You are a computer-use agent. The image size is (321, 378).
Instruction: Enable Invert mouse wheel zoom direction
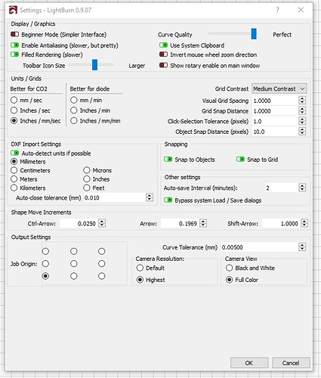click(163, 54)
